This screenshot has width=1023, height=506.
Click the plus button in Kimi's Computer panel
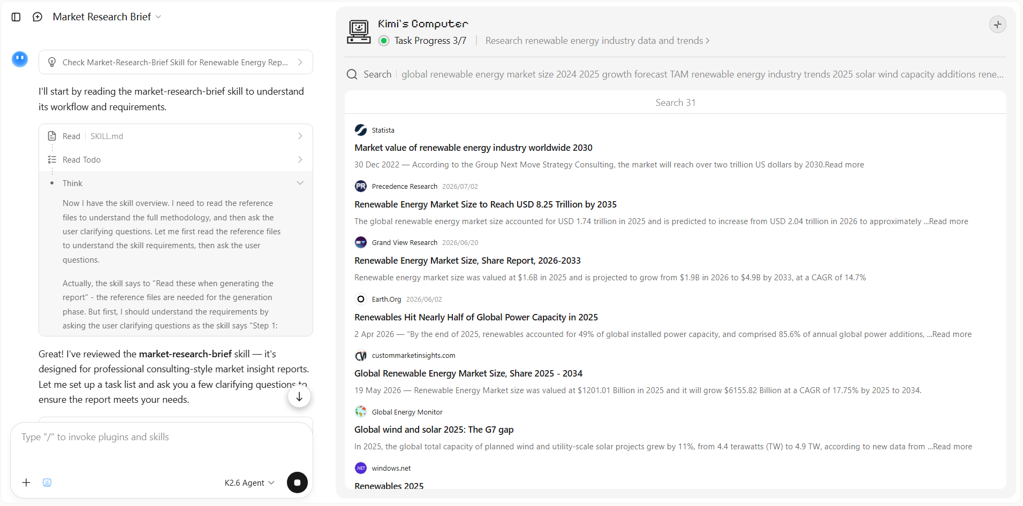(x=997, y=25)
